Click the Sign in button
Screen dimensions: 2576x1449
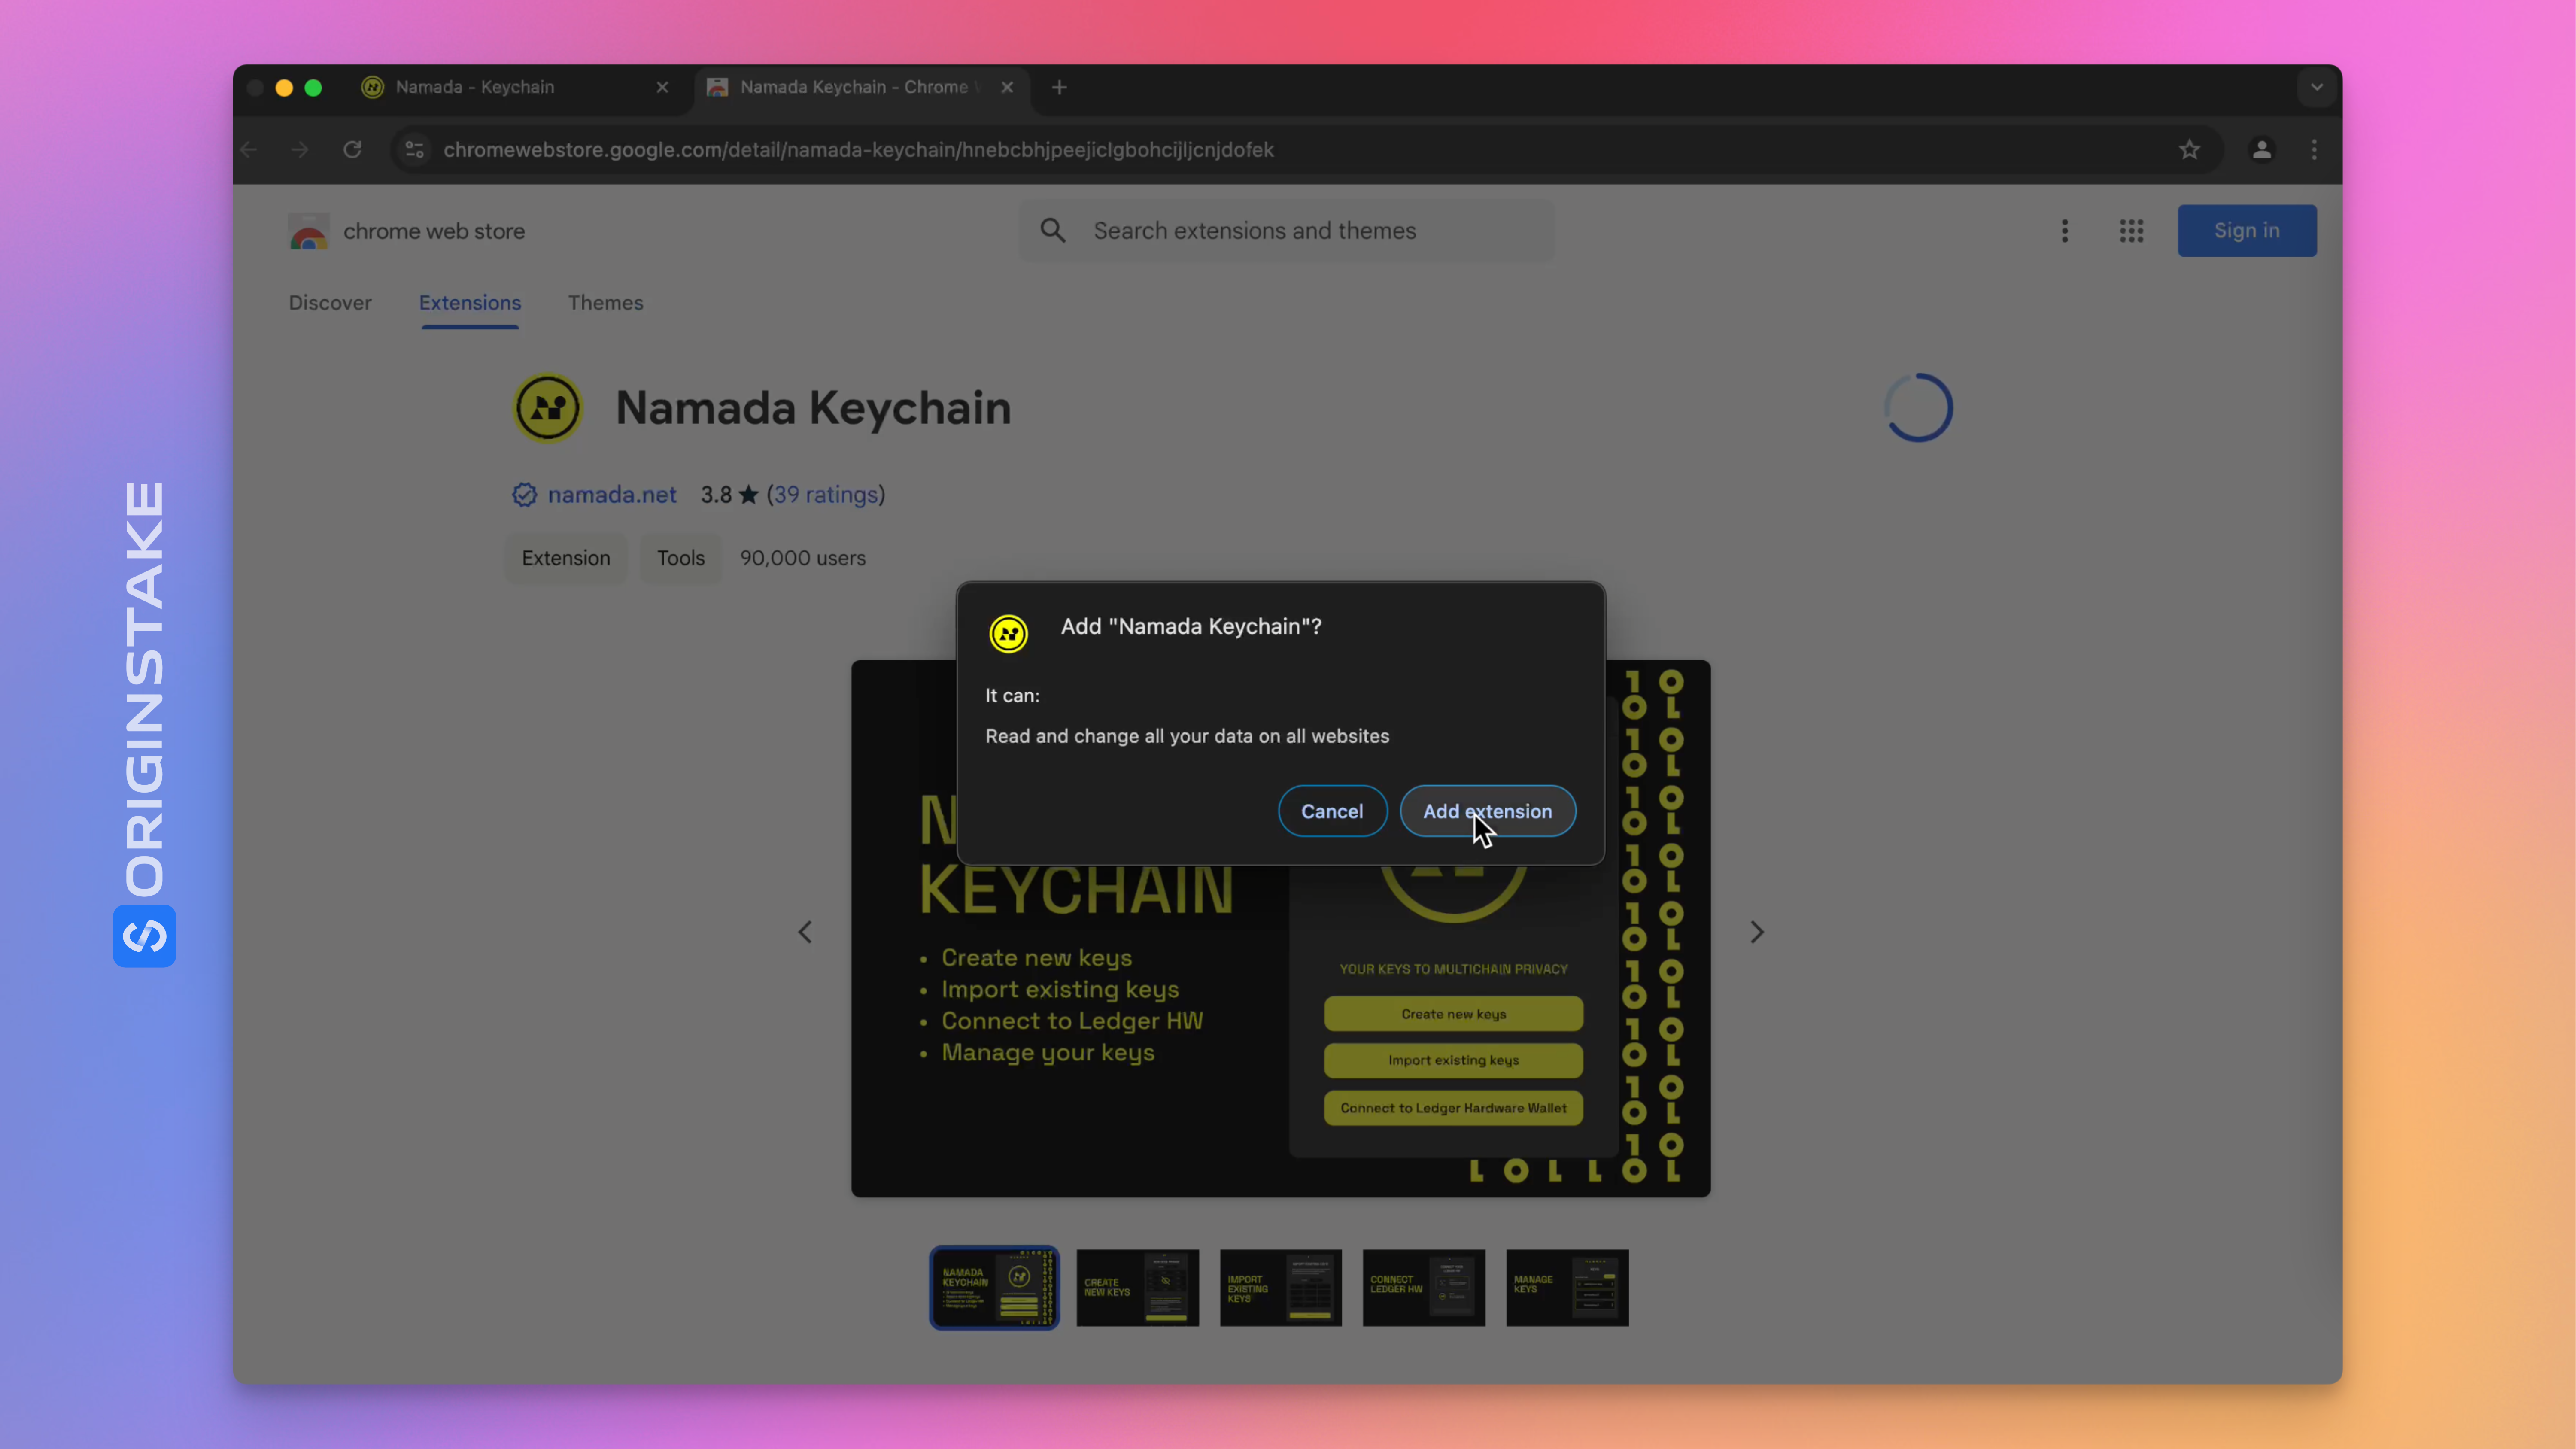point(2246,230)
